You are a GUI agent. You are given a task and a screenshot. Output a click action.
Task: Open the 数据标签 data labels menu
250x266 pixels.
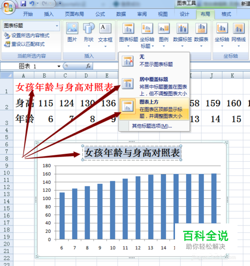point(182,35)
